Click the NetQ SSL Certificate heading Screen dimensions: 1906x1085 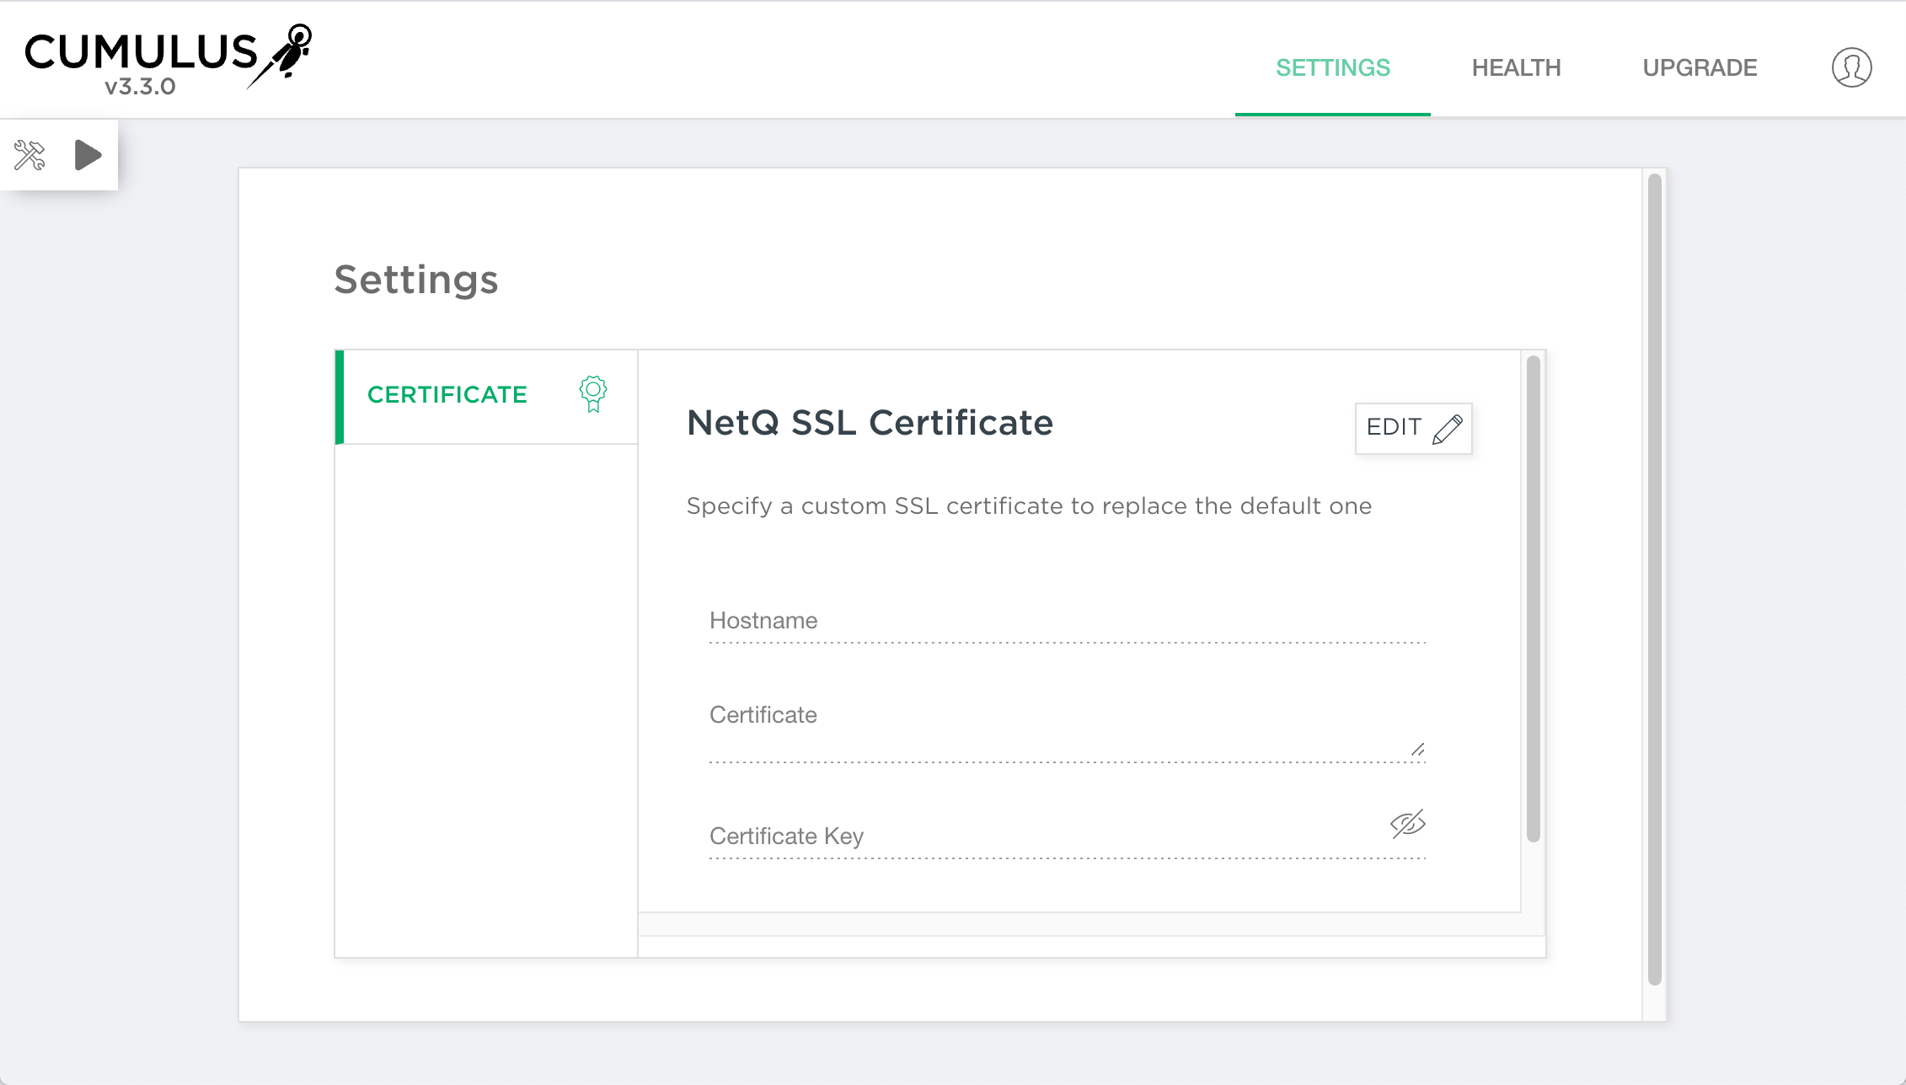pyautogui.click(x=870, y=423)
